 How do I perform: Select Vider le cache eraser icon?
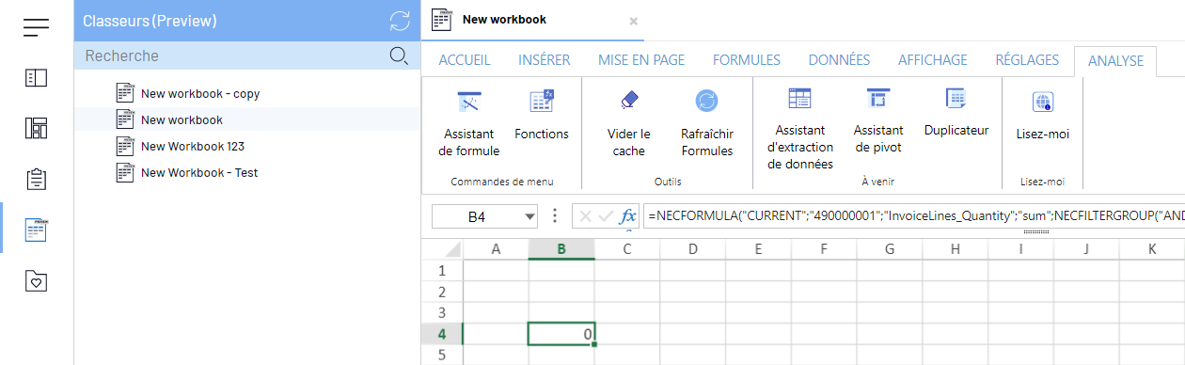pyautogui.click(x=629, y=101)
